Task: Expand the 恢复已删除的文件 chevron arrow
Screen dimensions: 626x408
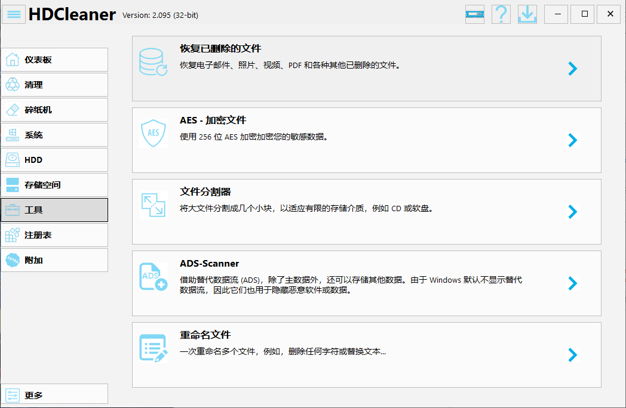Action: click(x=572, y=69)
